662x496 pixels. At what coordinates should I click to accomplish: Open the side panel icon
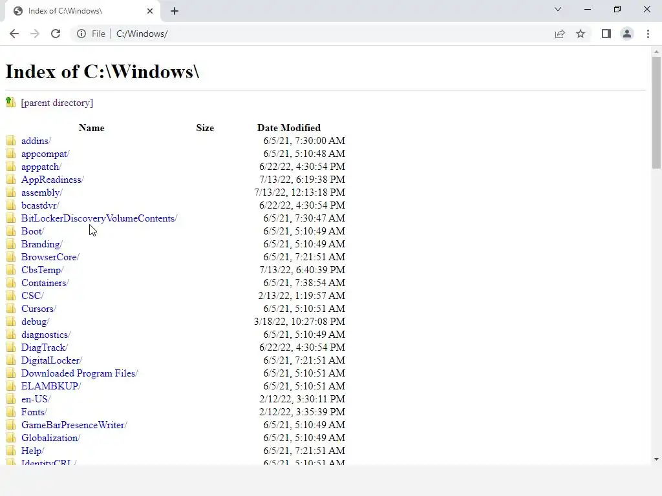[x=606, y=34]
